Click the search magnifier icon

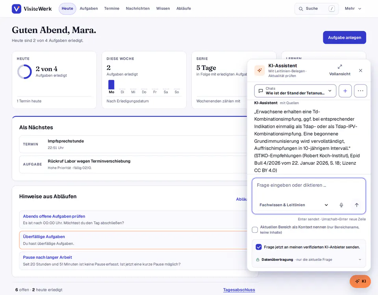click(301, 9)
